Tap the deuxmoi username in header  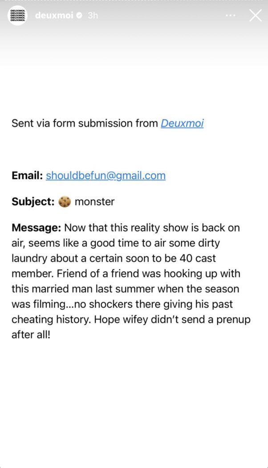(54, 16)
